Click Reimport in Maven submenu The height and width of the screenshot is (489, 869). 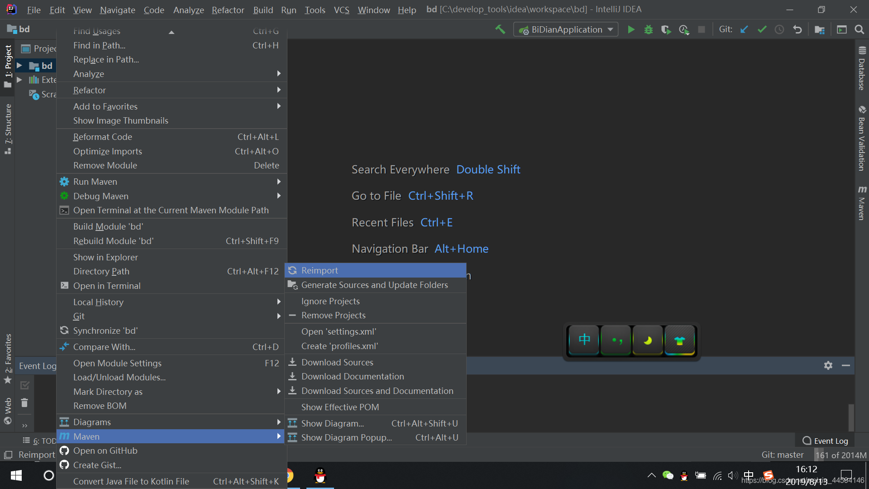[x=375, y=270]
